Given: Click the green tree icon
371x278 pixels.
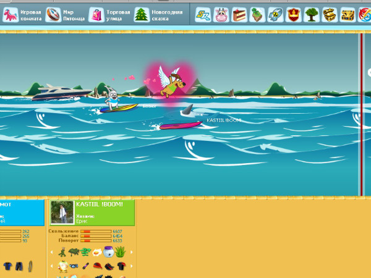Looking at the screenshot, I should [x=312, y=15].
